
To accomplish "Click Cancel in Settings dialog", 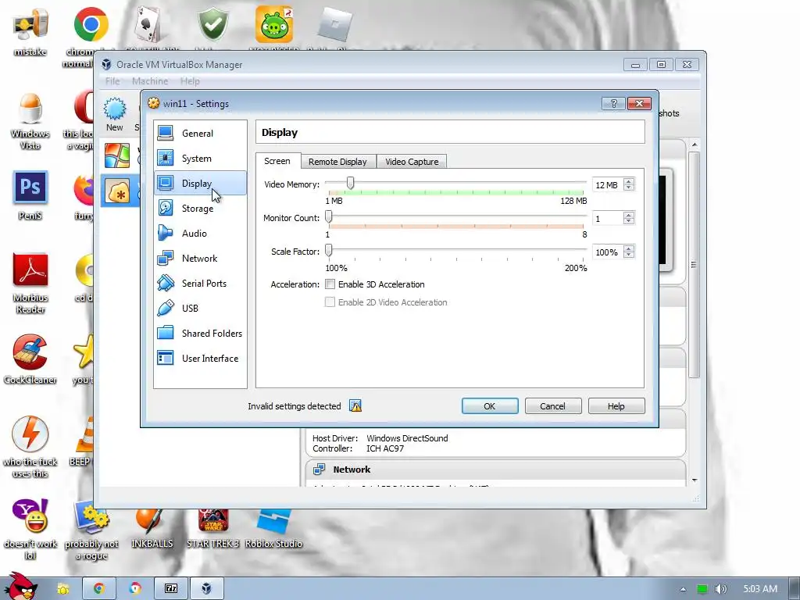I will [552, 406].
